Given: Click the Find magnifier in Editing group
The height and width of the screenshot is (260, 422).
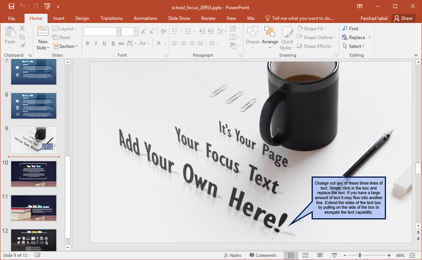Looking at the screenshot, I should (x=345, y=29).
